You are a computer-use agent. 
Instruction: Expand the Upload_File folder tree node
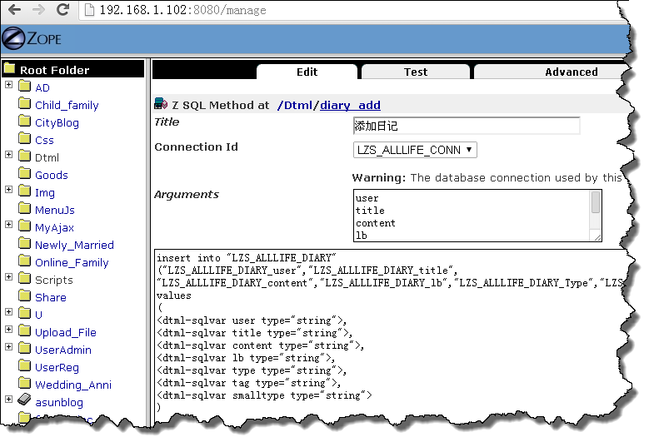9,330
